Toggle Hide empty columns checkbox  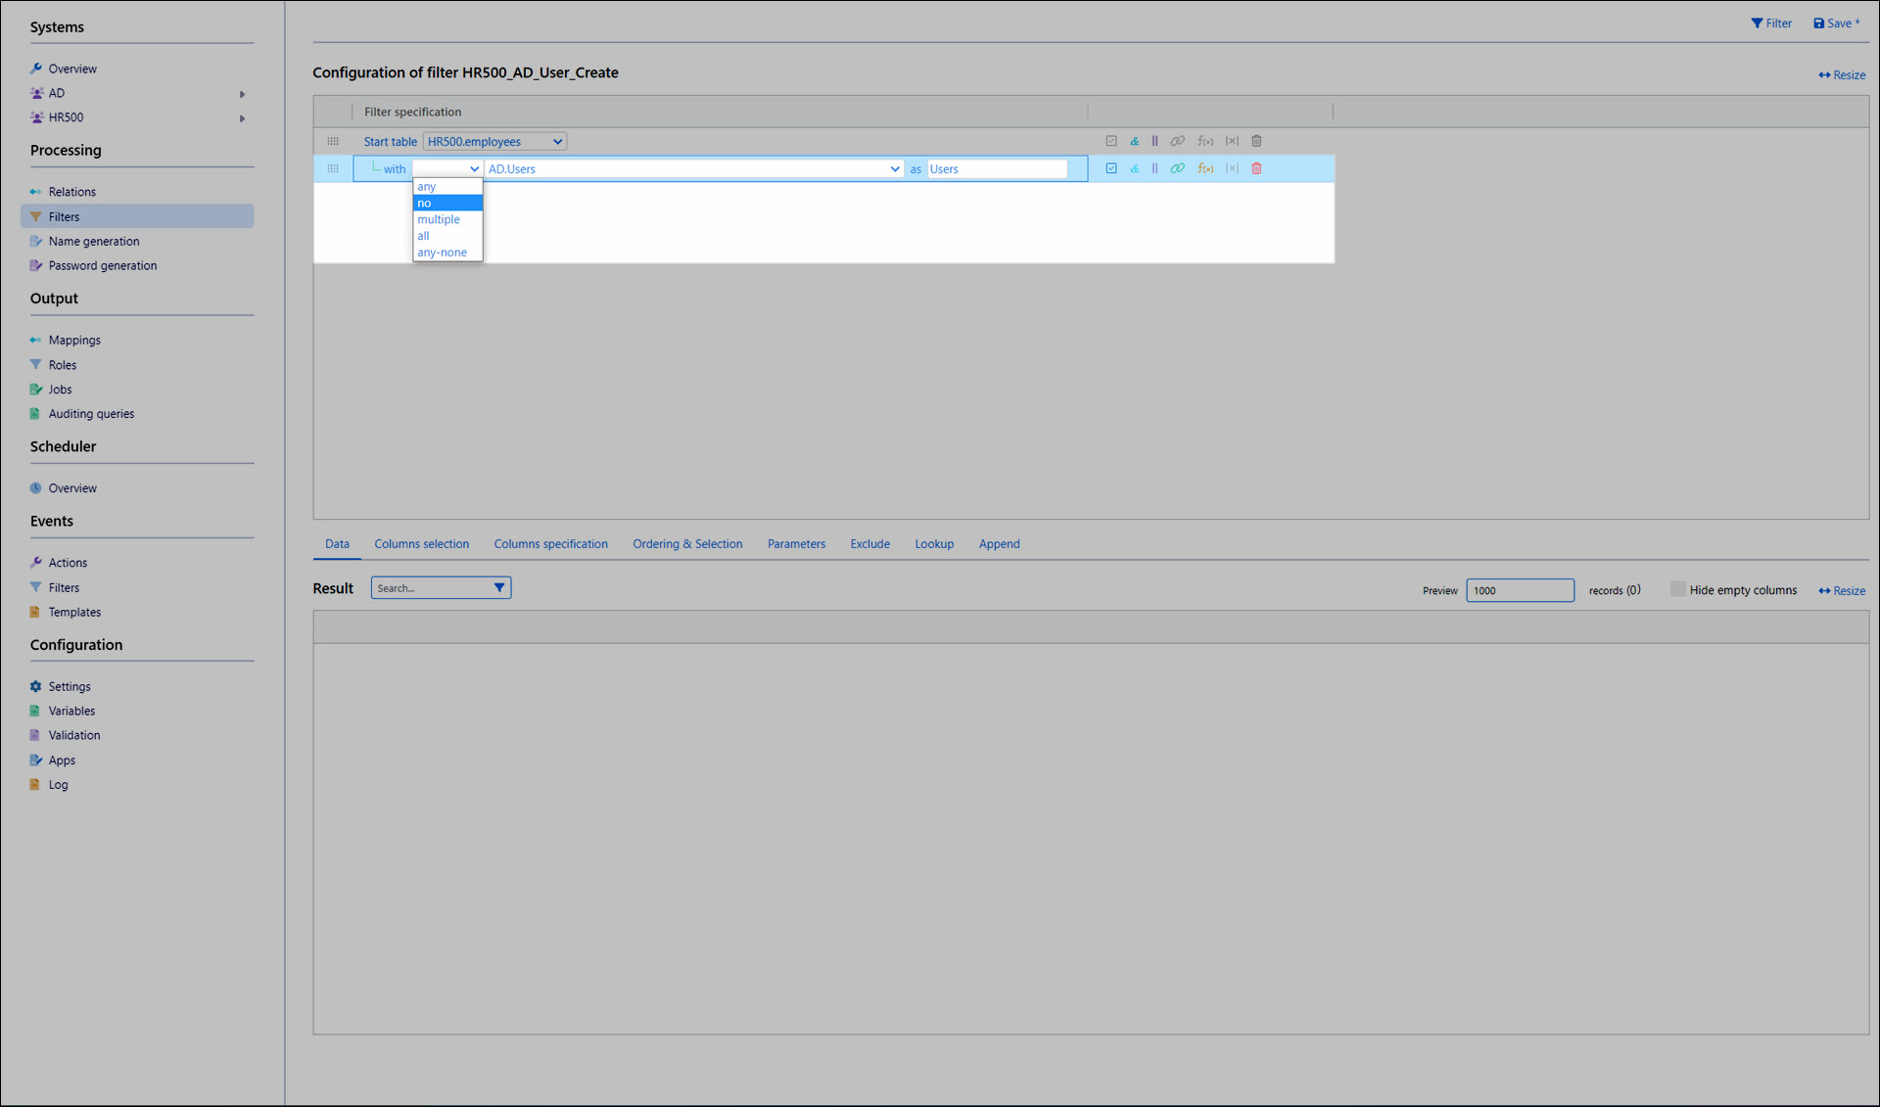1677,589
